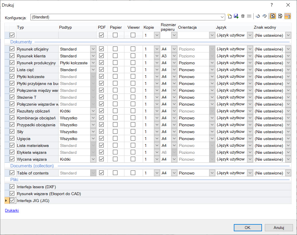Select the Płytki kolczaste row name

pos(31,77)
